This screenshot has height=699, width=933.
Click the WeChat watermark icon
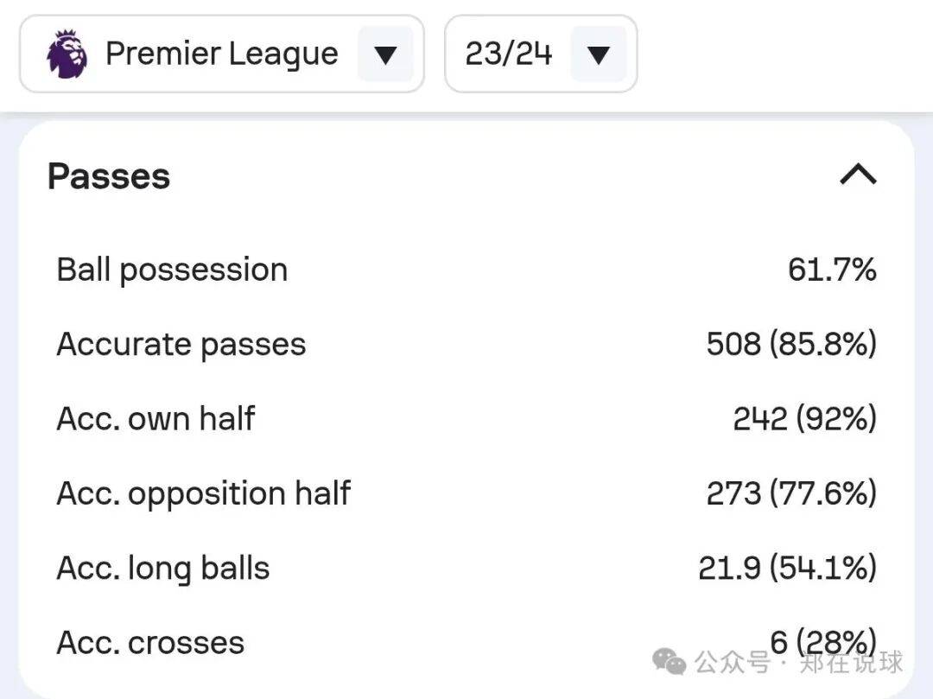[x=670, y=663]
